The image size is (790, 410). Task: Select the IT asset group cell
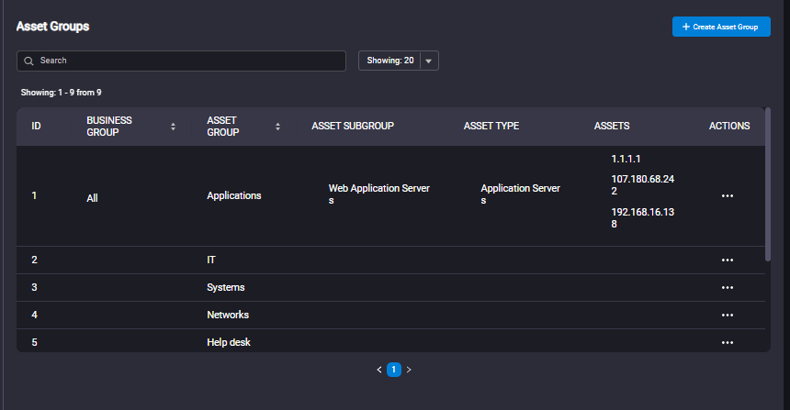pyautogui.click(x=211, y=260)
